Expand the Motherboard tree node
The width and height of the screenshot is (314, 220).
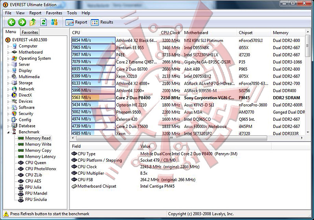tap(8, 53)
